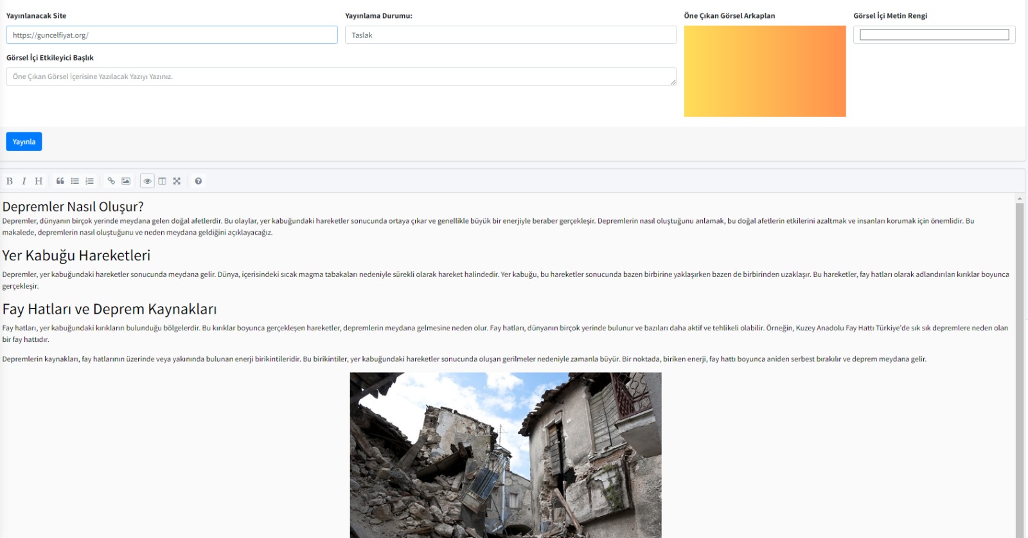Toggle italic formatting in editor toolbar

tap(24, 181)
